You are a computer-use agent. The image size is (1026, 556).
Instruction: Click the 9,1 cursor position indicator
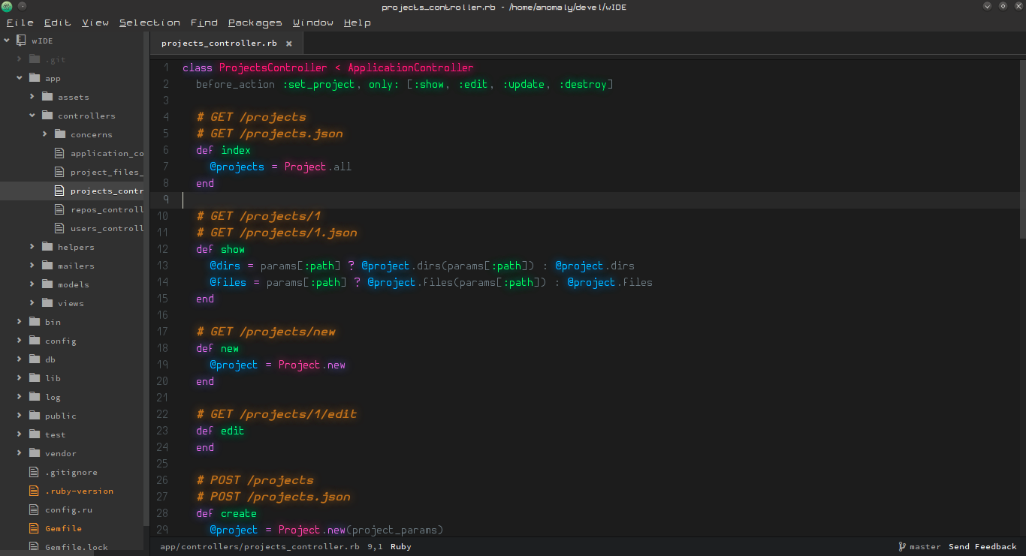coord(375,547)
